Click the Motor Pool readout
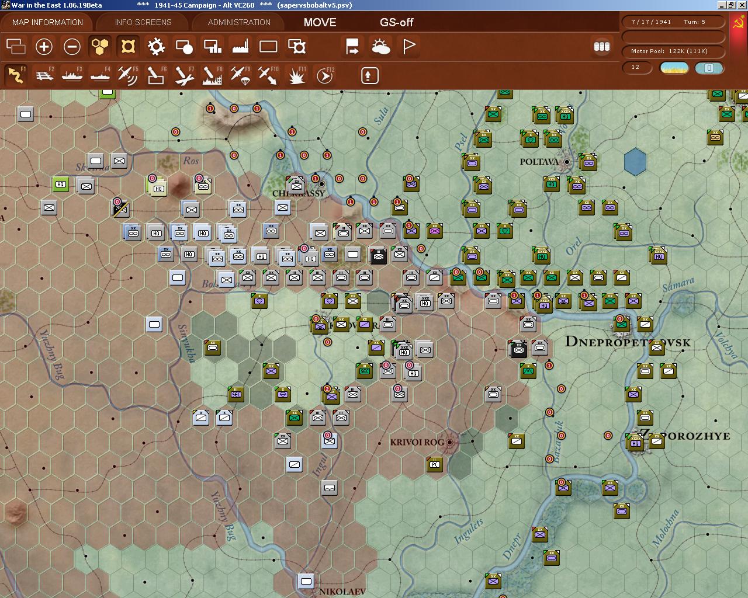 673,51
